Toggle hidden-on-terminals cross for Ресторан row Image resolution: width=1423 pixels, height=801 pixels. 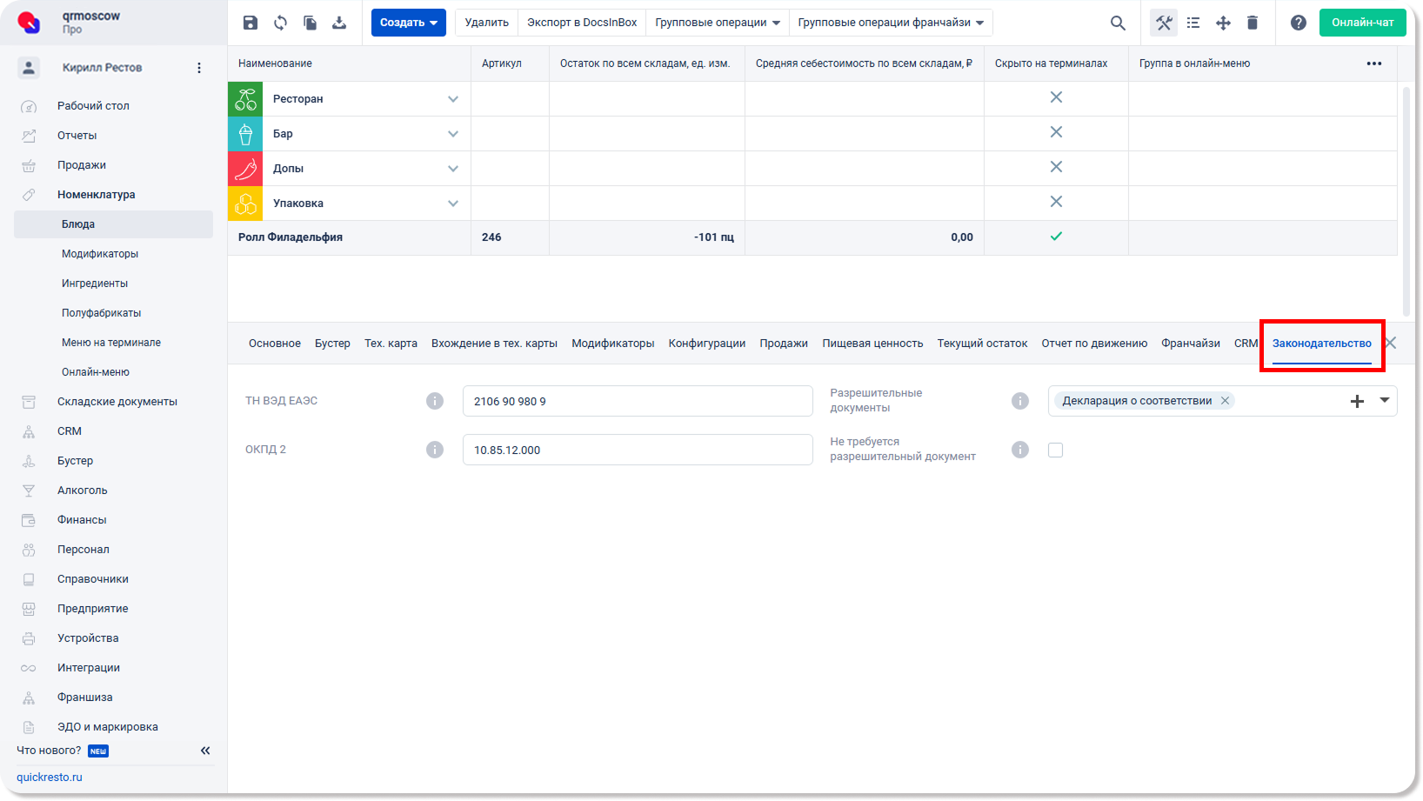point(1056,97)
